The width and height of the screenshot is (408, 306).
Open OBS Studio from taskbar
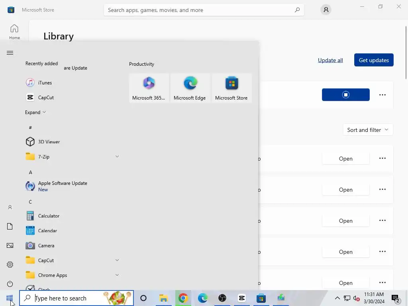pos(222,298)
